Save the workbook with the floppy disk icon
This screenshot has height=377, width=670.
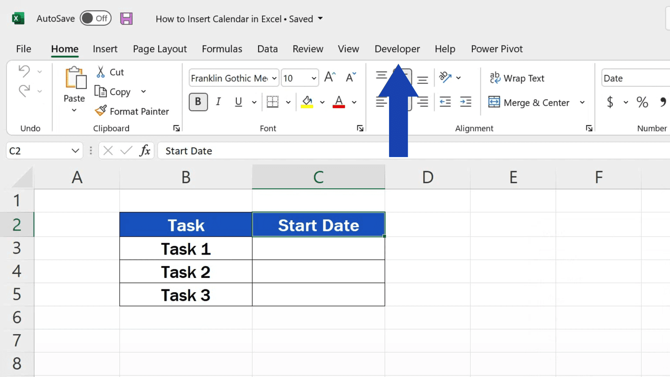(126, 18)
